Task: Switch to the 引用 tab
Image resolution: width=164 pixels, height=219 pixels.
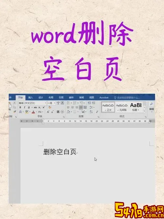Action: click(x=61, y=98)
